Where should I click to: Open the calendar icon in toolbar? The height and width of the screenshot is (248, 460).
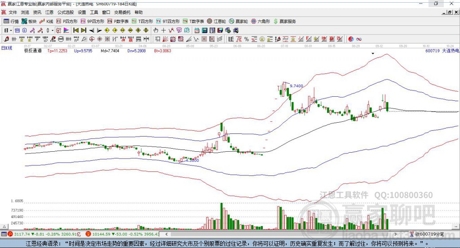[197, 30]
